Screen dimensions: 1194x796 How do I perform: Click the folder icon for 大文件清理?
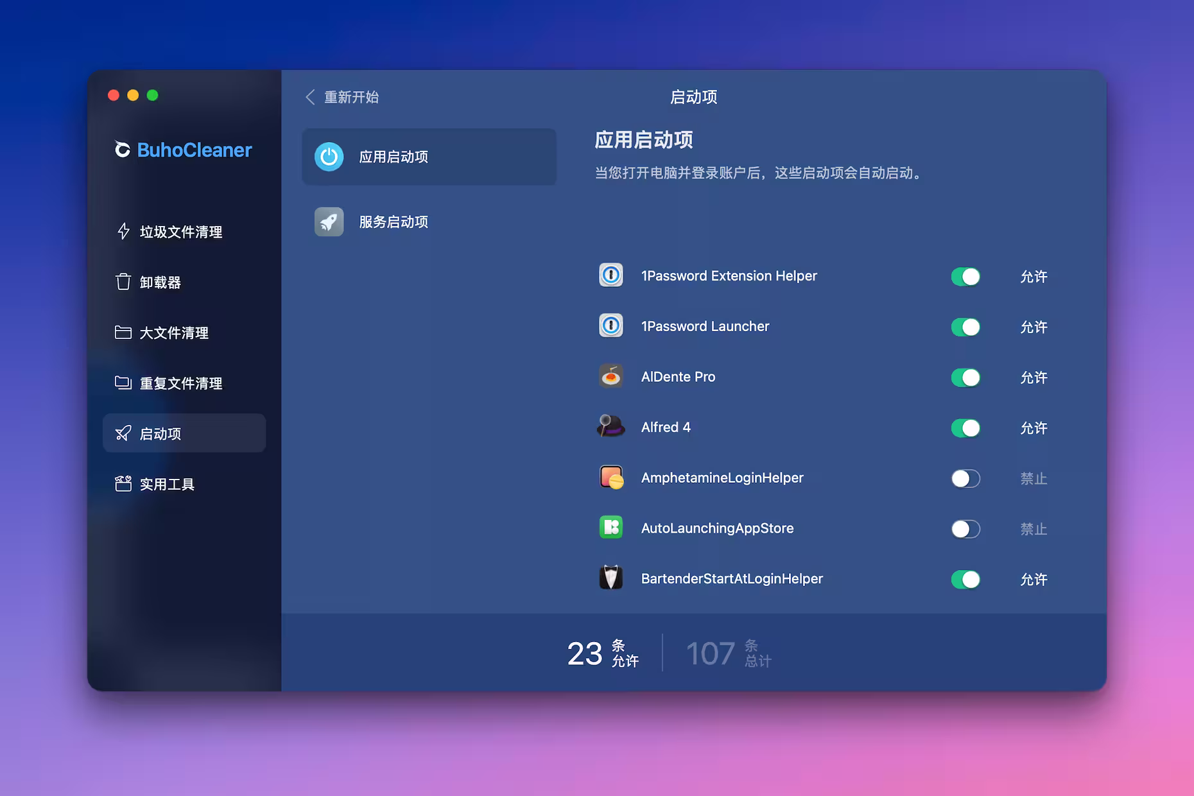pos(123,332)
